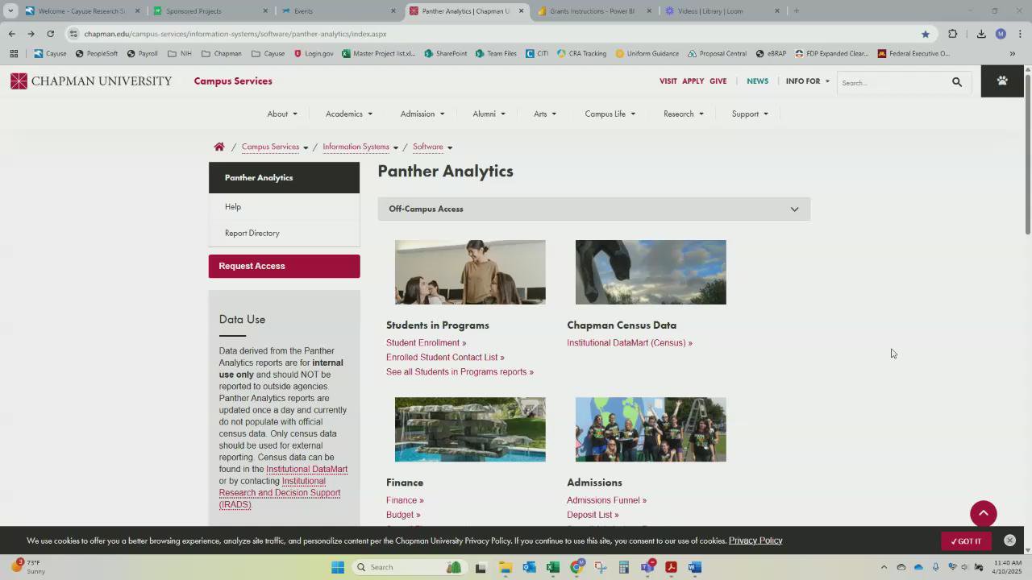
Task: Open the Research dropdown menu
Action: 684,114
